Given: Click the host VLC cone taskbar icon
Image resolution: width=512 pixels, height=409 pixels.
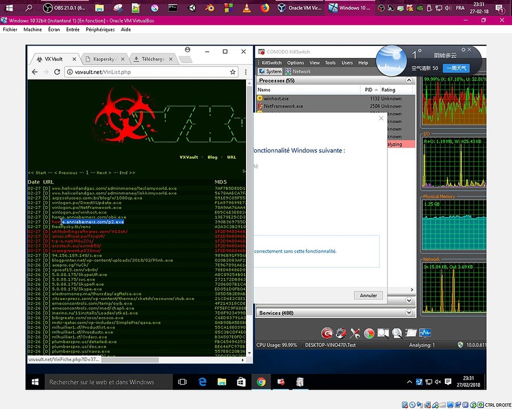Looking at the screenshot, I should pos(247,8).
